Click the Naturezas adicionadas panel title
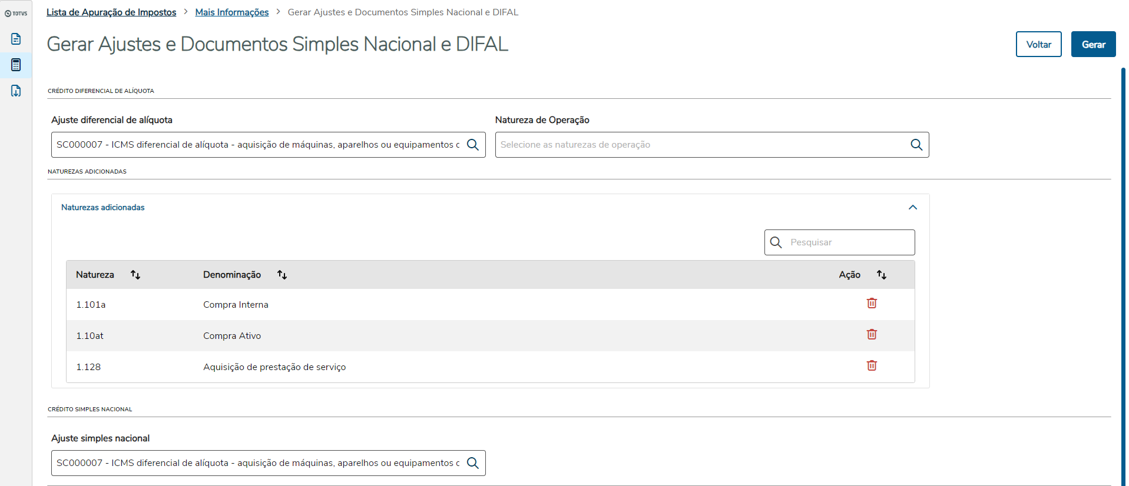The image size is (1129, 486). click(103, 208)
